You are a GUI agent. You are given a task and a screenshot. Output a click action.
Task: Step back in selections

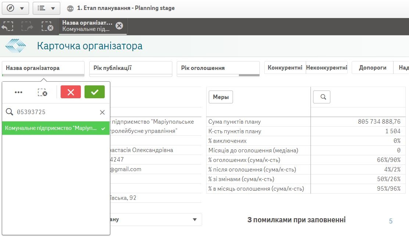click(x=8, y=26)
